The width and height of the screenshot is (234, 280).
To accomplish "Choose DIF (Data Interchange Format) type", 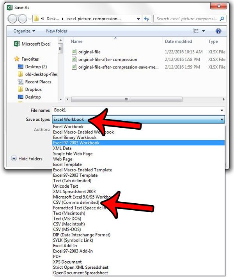I will (x=139, y=235).
